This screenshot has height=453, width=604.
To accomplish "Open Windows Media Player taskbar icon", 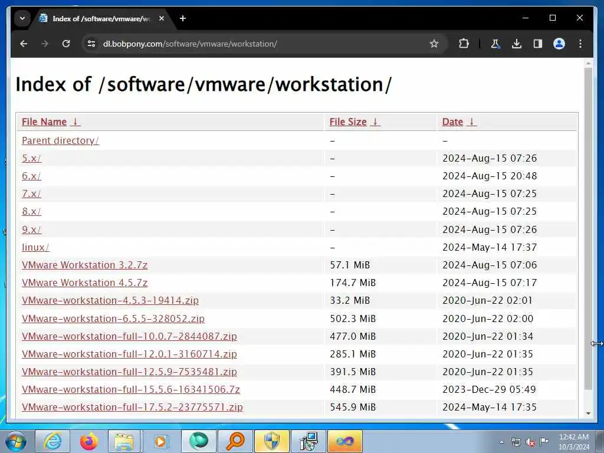I will (x=160, y=441).
